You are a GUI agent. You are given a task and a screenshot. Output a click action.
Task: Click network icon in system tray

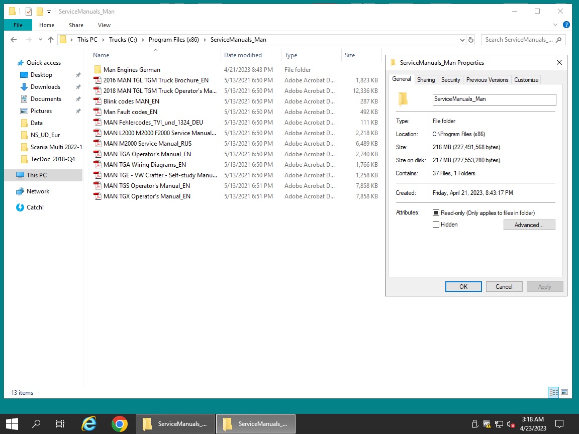click(499, 424)
